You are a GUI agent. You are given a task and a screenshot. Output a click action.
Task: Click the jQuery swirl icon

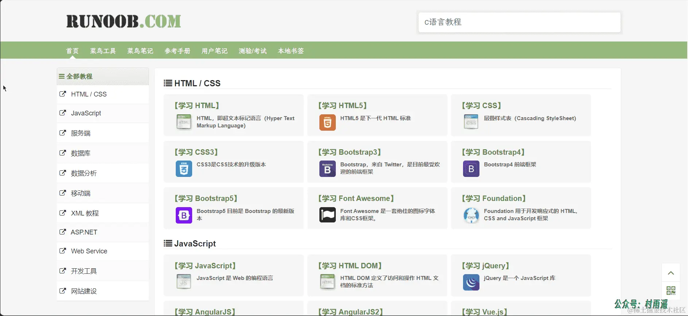click(x=471, y=282)
